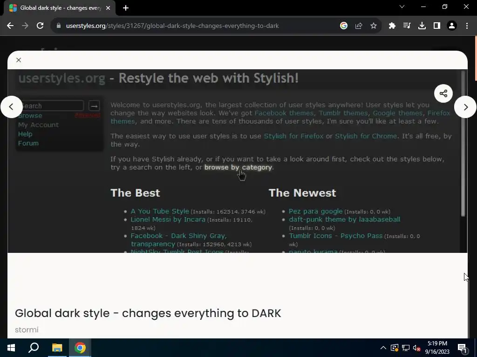The image size is (477, 357).
Task: Click daft-punk theme by laaabaseball link
Action: 344,219
